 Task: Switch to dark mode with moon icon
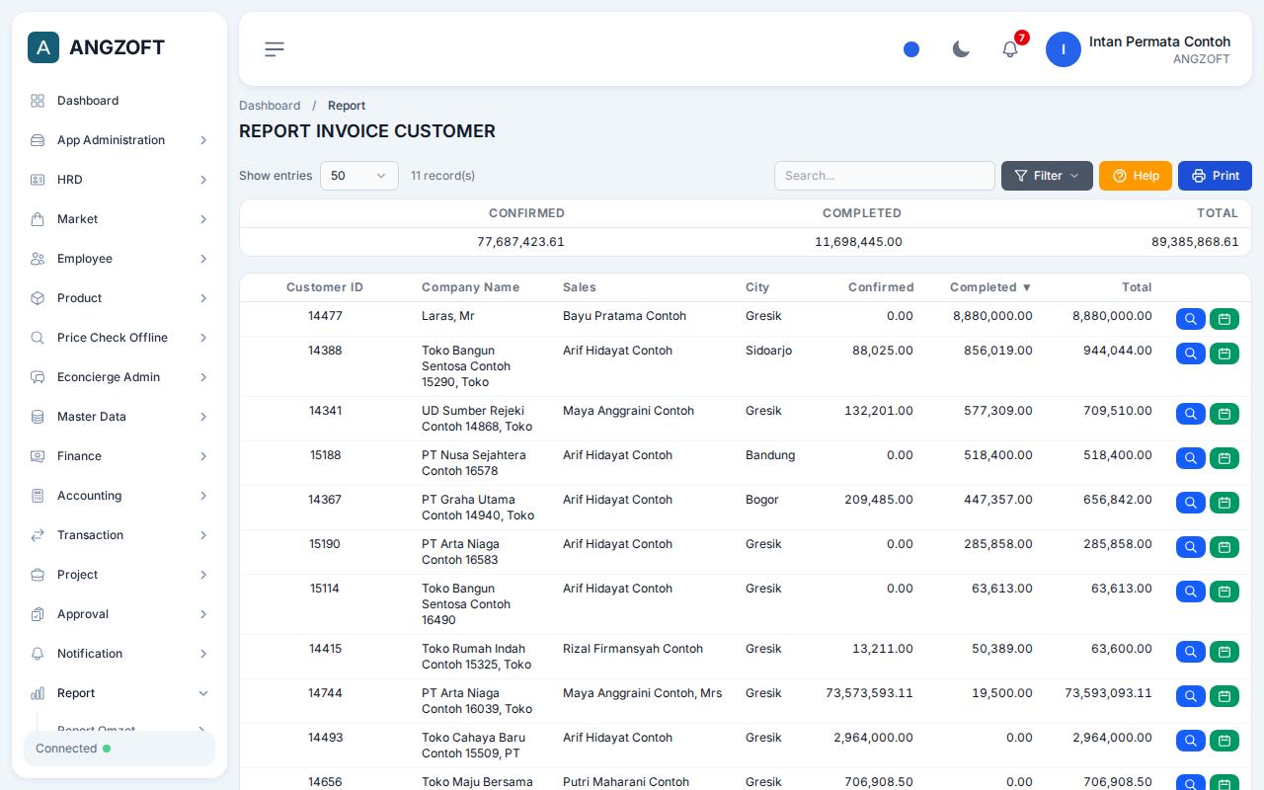[x=961, y=49]
